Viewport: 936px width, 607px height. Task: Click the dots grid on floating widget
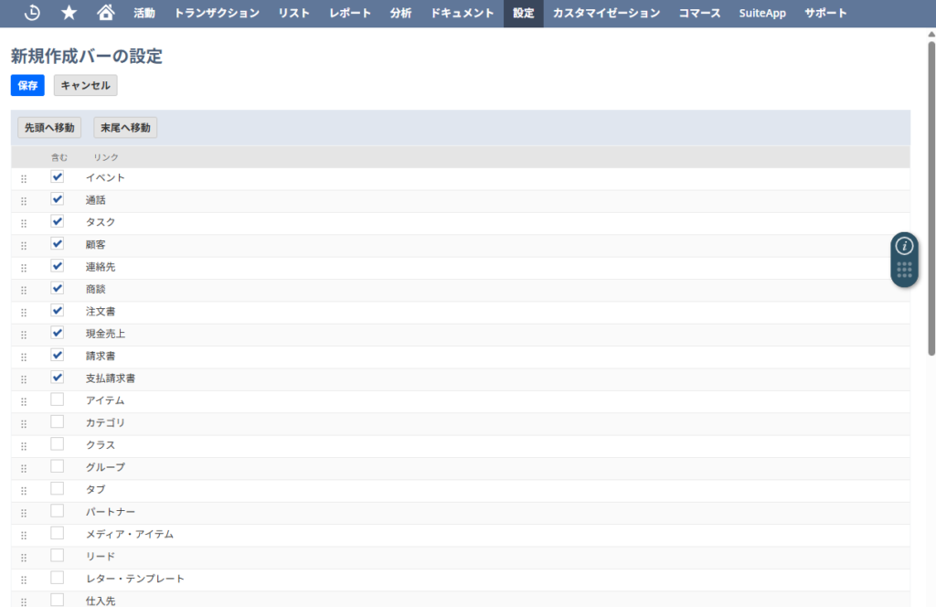(x=904, y=271)
